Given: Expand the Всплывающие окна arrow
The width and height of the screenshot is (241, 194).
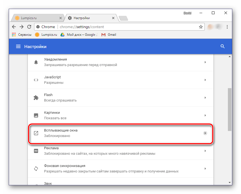Looking at the screenshot, I should 205,133.
